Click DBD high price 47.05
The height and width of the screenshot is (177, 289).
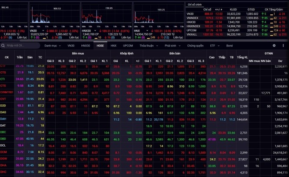pyautogui.click(x=212, y=140)
